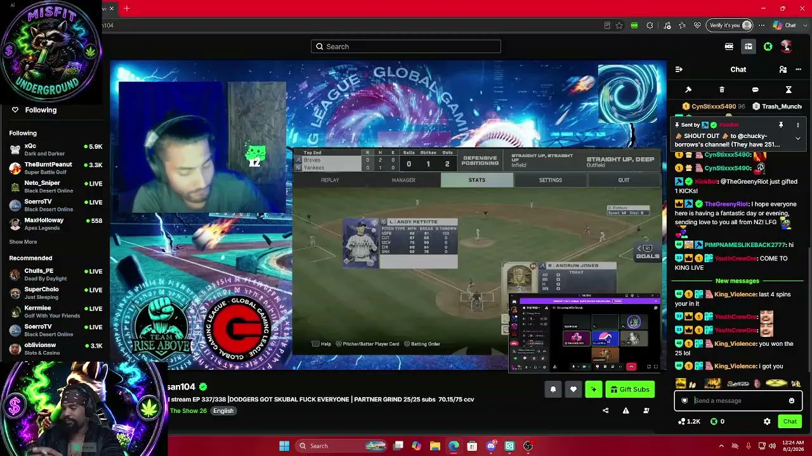Click TheGreenyRiot username in chat
812x456 pixels.
click(x=726, y=205)
